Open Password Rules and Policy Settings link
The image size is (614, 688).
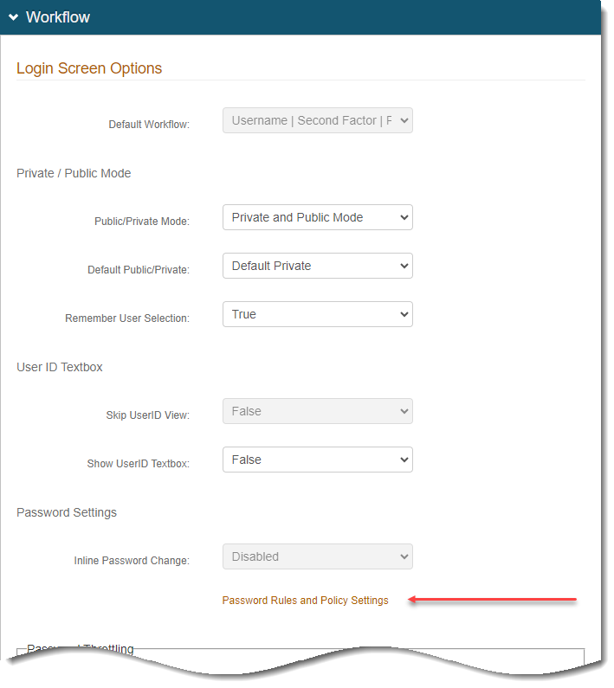coord(305,601)
